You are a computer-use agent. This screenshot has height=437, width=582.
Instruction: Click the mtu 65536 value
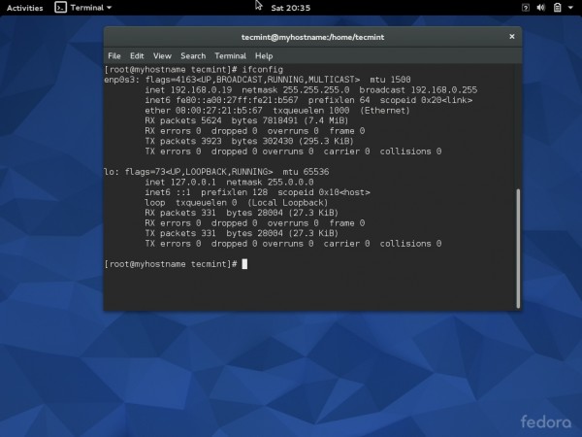pyautogui.click(x=306, y=172)
